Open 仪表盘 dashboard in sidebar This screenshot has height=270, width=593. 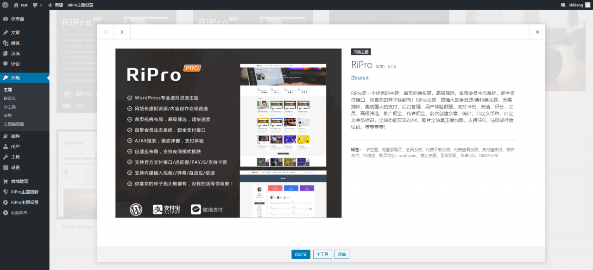tap(25, 19)
